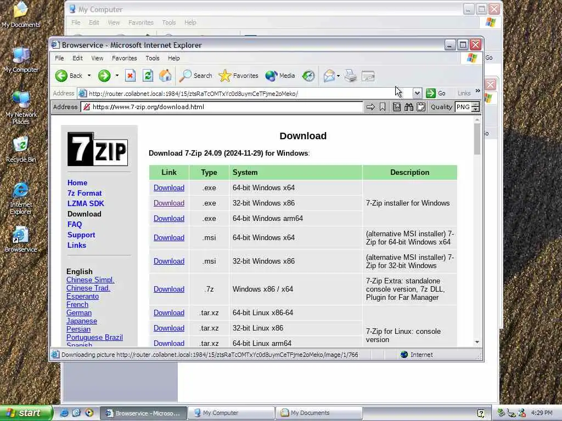Open Browservice bookmarks list icon
562x421 pixels.
click(x=397, y=107)
